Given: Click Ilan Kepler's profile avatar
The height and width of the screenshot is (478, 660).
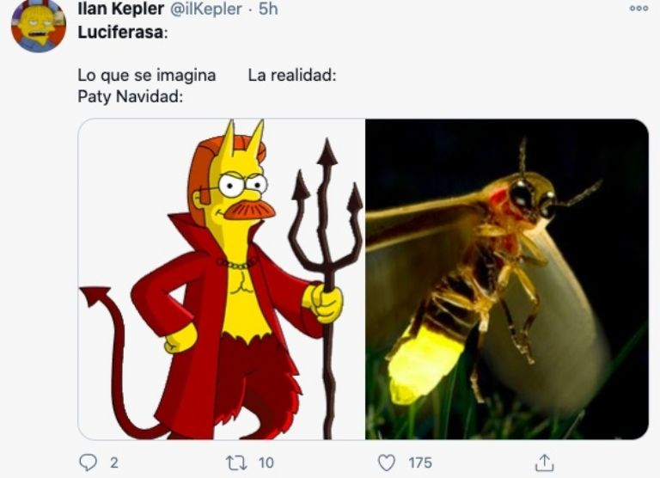Looking at the screenshot, I should 38,24.
